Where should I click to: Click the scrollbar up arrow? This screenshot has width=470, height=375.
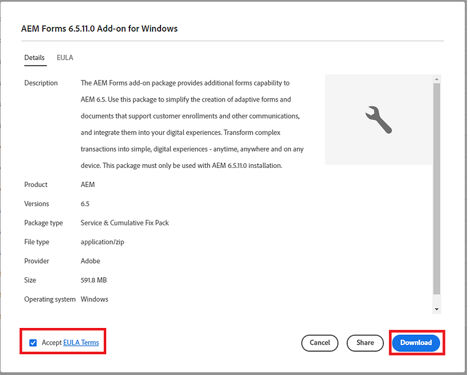[x=436, y=79]
